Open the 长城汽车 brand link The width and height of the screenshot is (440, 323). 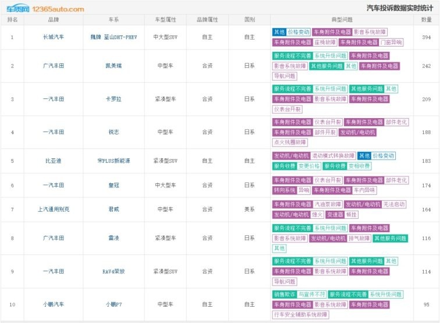pyautogui.click(x=54, y=37)
